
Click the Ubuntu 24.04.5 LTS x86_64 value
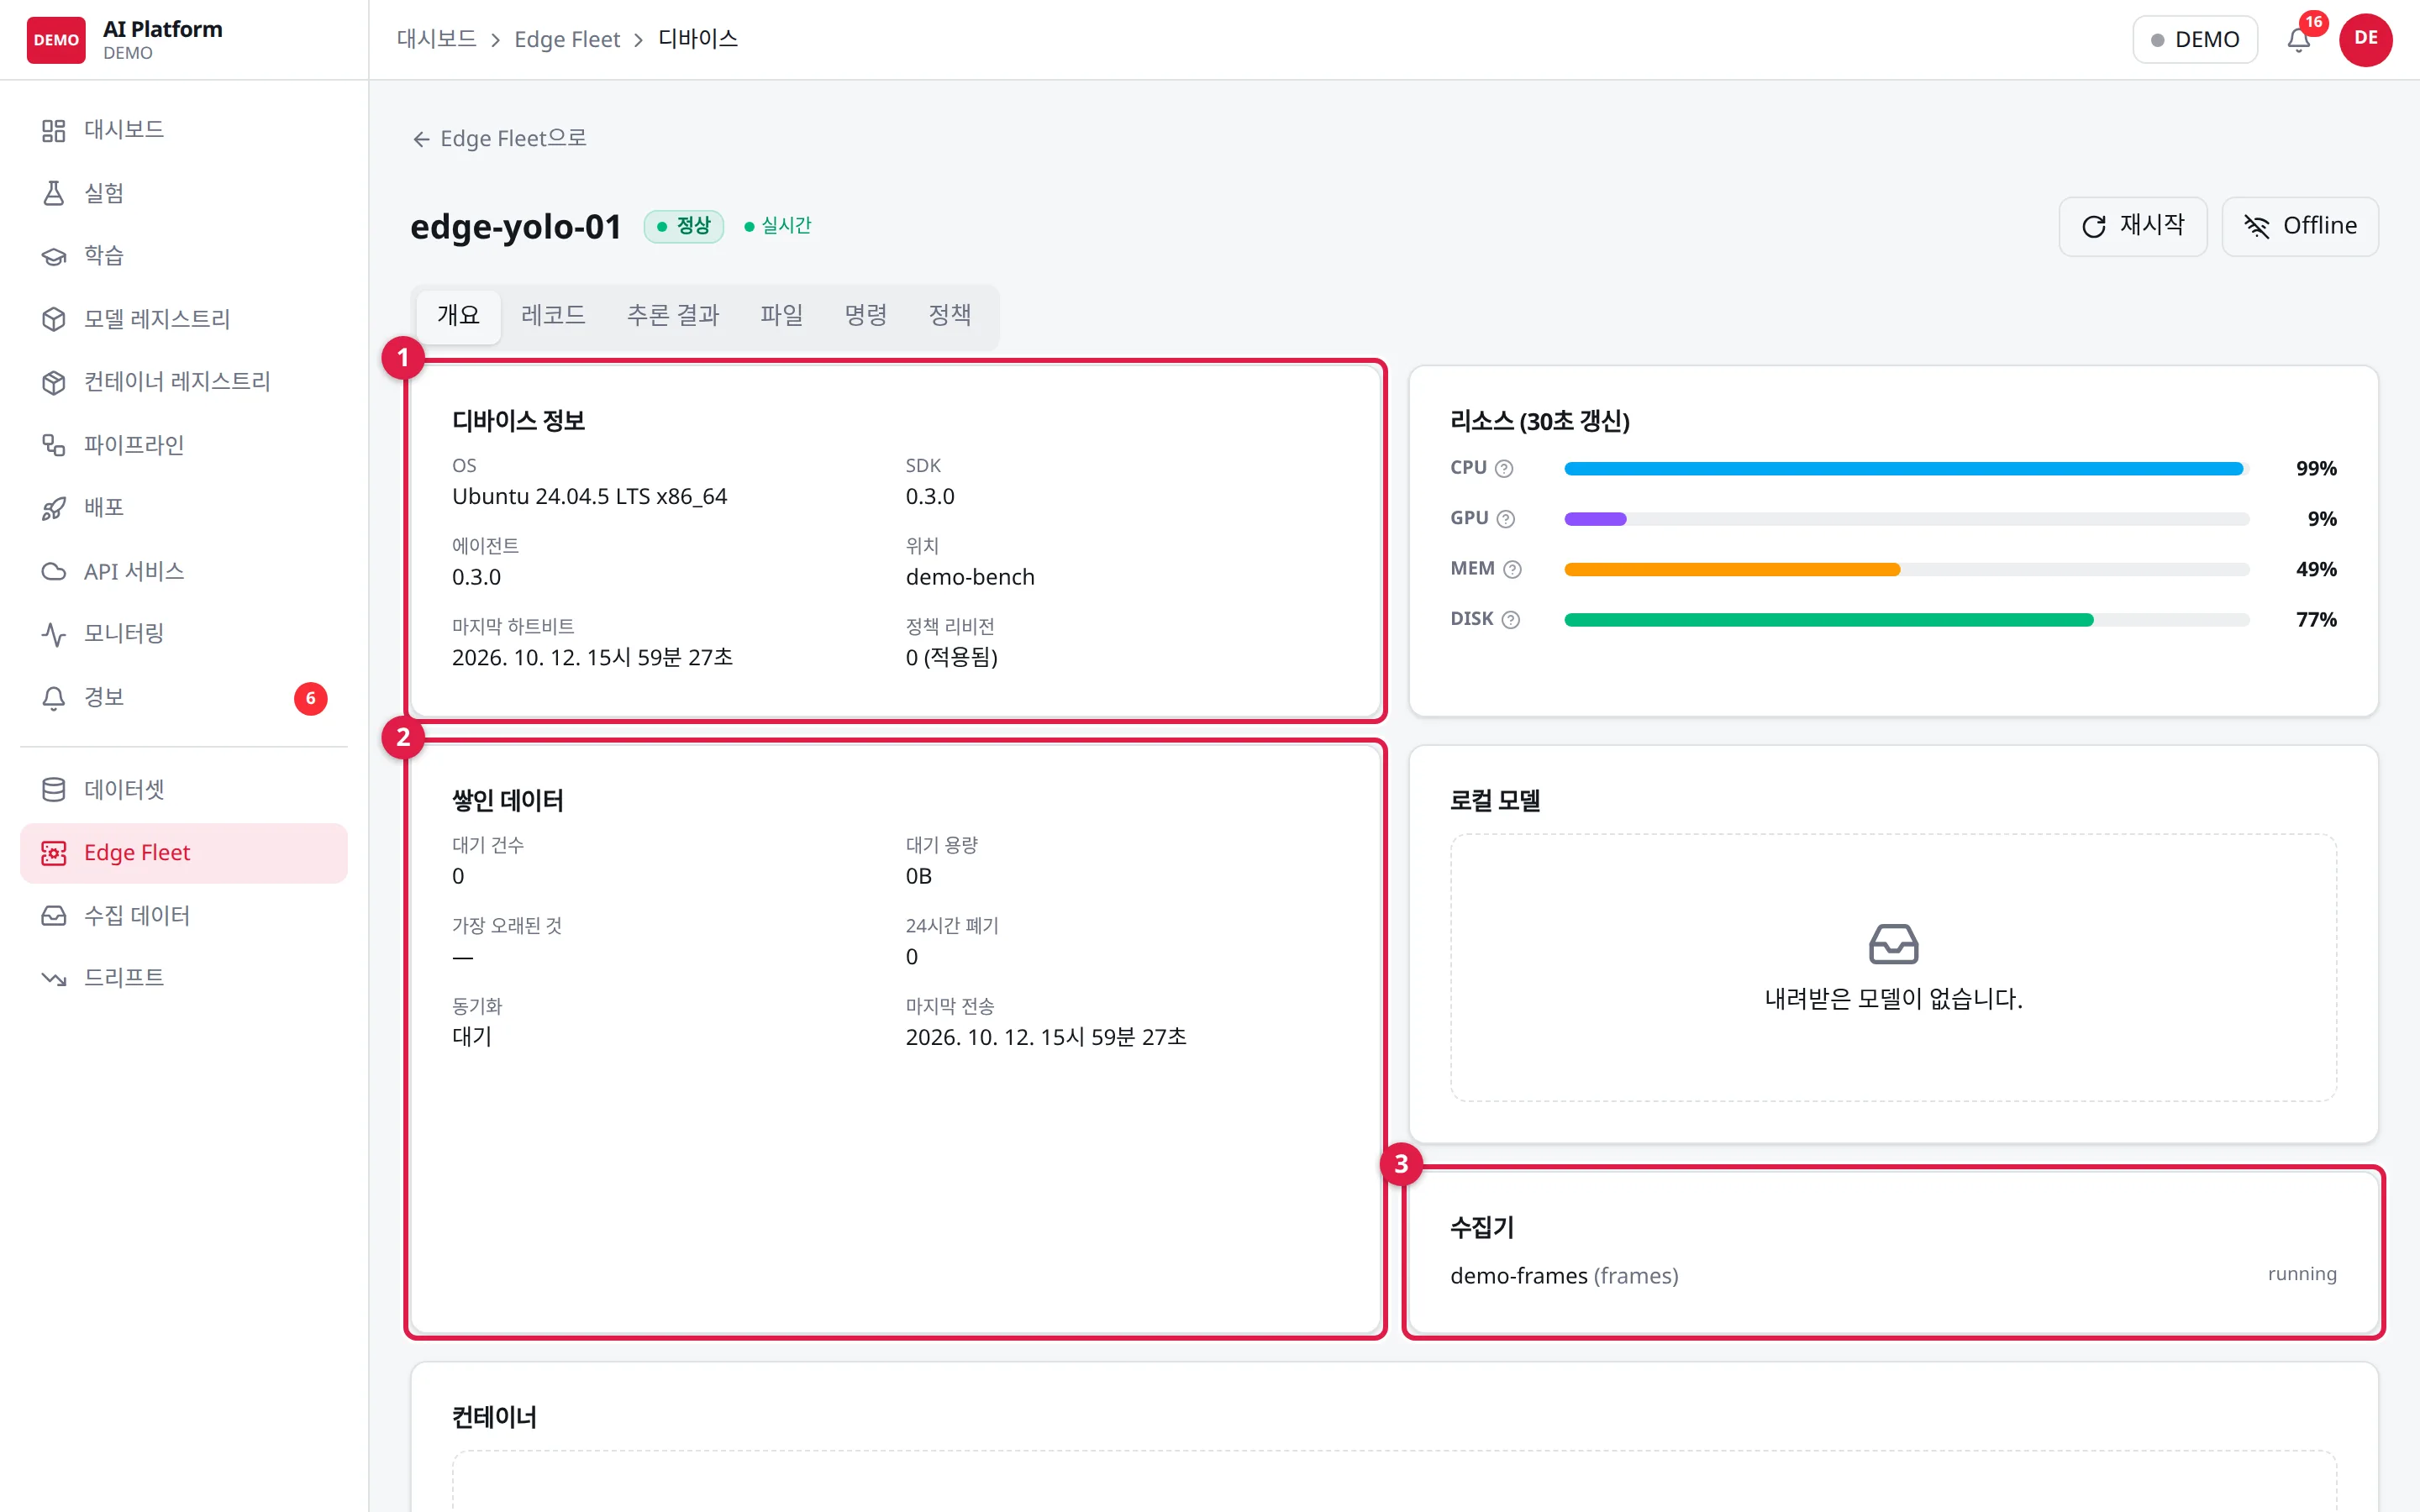[x=589, y=497]
